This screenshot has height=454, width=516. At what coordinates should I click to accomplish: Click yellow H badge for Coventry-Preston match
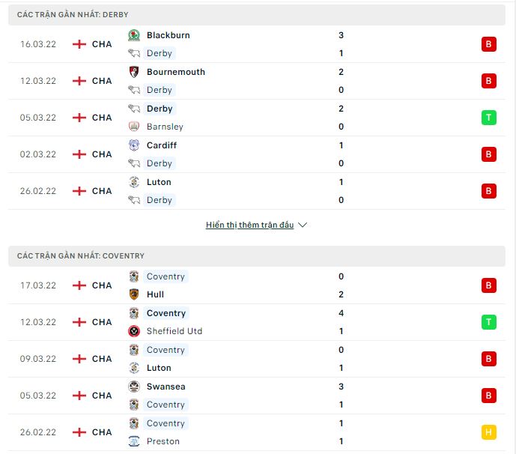click(x=489, y=432)
